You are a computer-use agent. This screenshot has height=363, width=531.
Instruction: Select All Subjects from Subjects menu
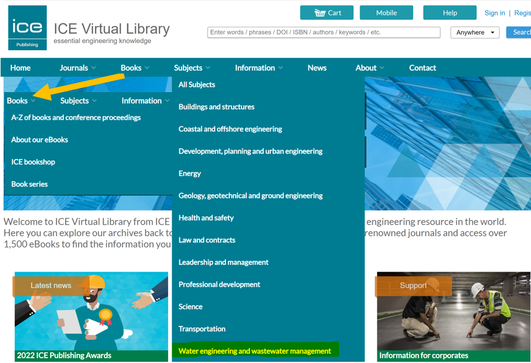tap(197, 84)
